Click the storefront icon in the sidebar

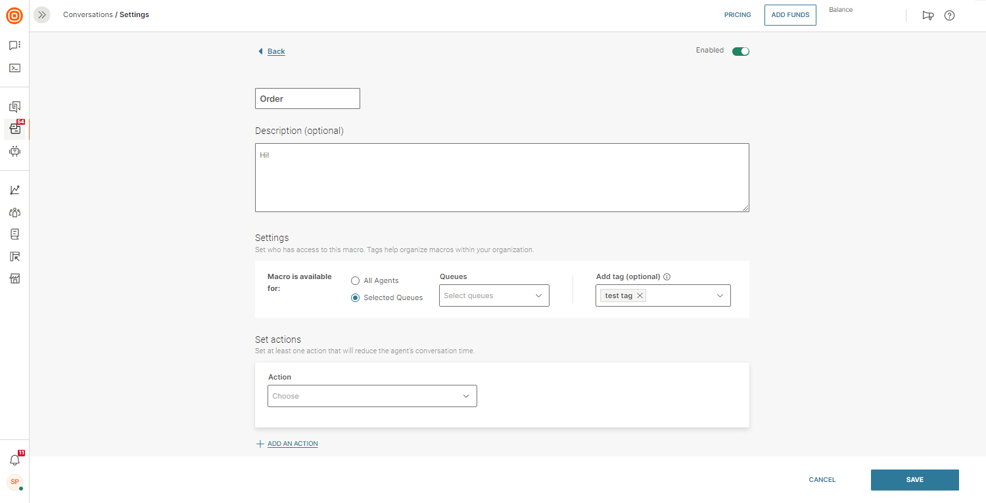click(14, 278)
